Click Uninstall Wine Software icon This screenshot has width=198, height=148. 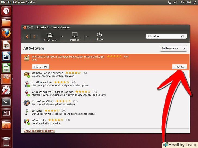pyautogui.click(x=27, y=75)
